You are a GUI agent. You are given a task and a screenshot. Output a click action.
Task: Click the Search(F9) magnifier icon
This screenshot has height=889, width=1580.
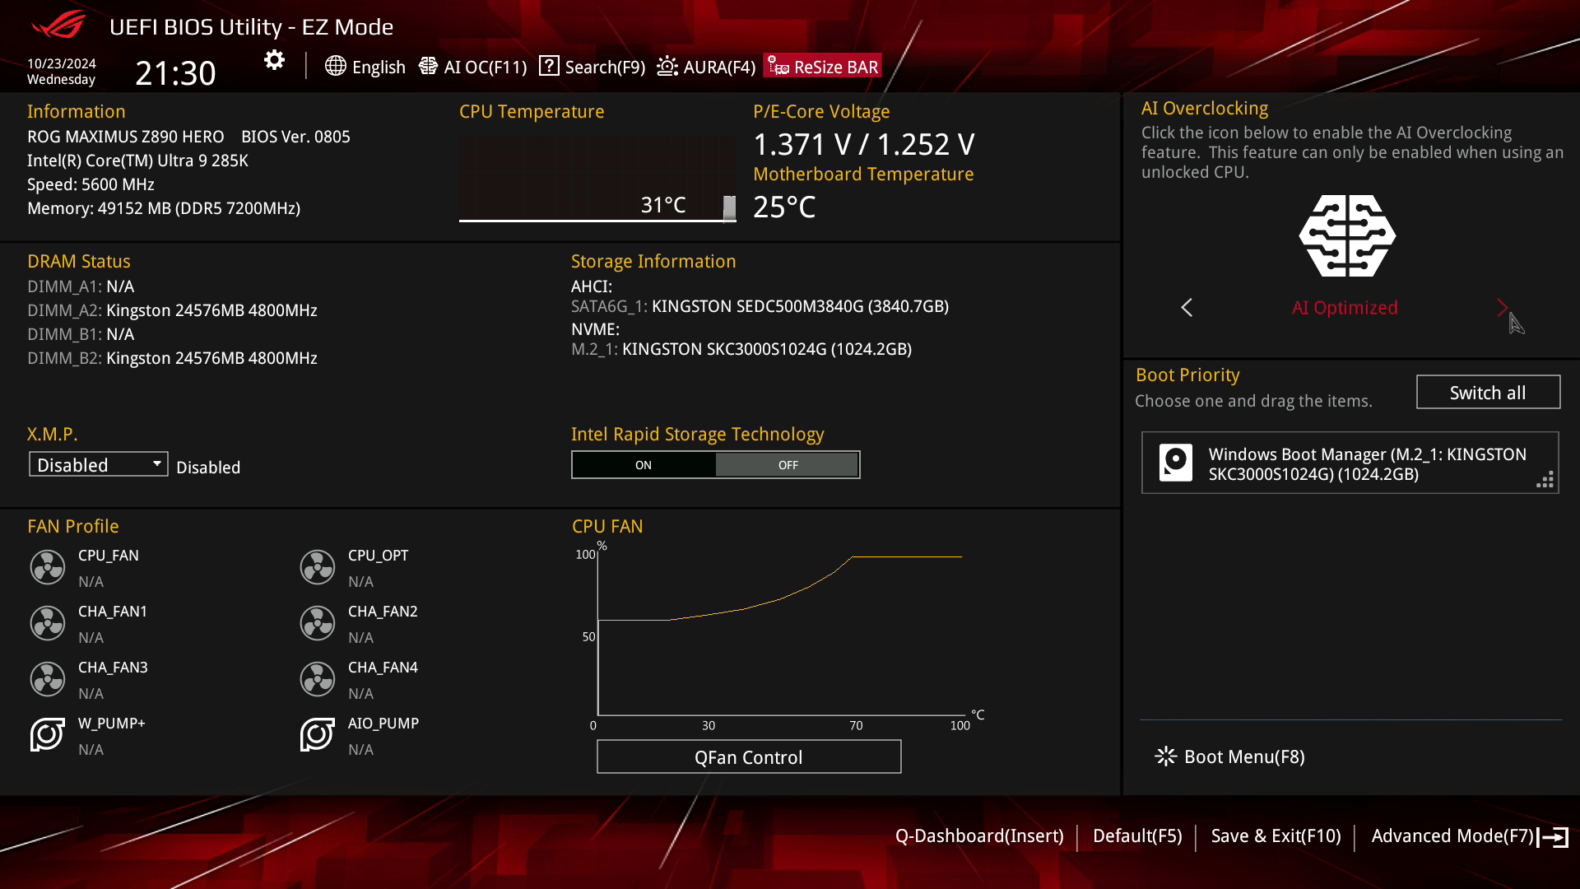click(x=549, y=67)
